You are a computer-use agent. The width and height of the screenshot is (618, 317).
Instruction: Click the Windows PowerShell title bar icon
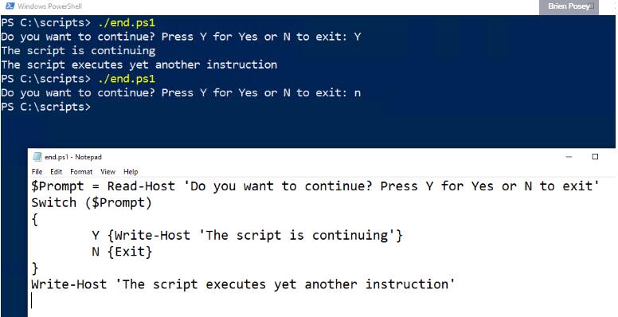coord(10,6)
